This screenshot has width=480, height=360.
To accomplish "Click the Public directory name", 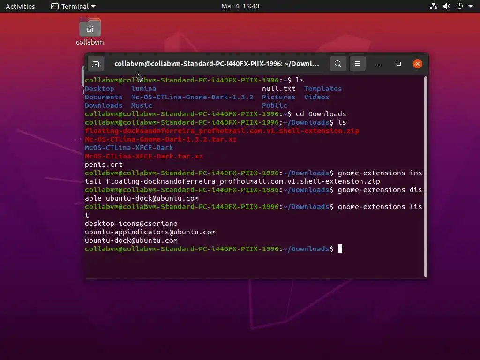I will point(274,105).
